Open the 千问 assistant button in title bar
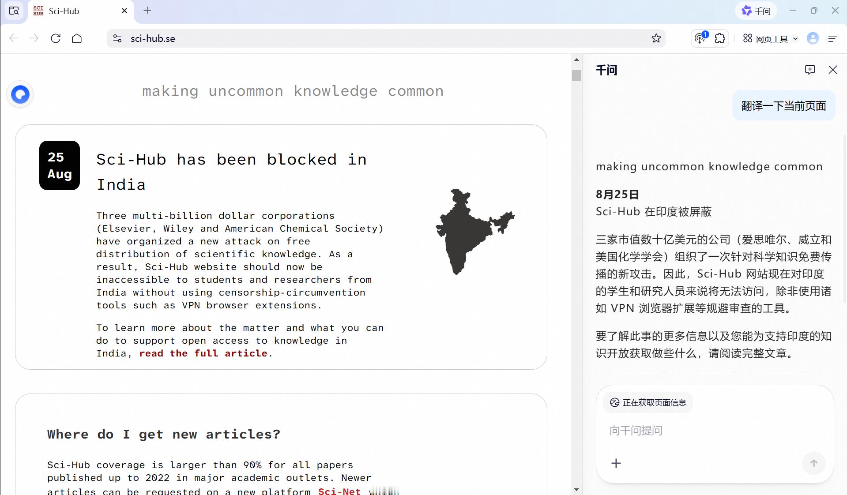 [756, 11]
